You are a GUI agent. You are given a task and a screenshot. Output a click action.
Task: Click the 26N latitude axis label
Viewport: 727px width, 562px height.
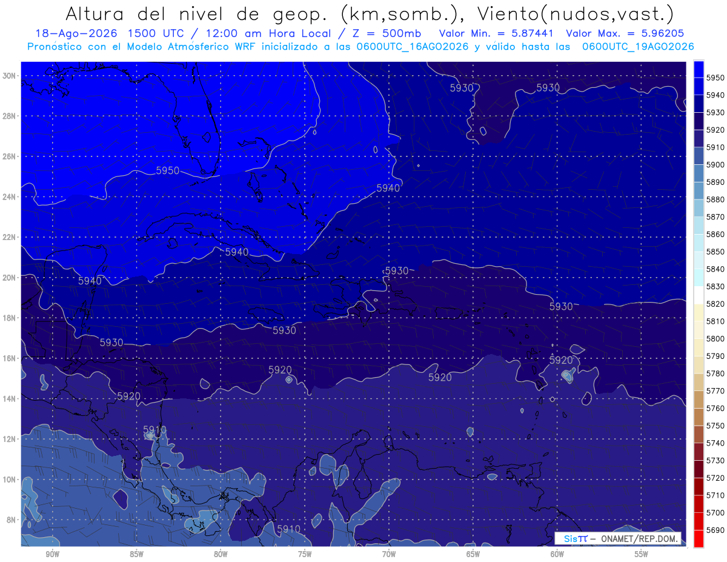coord(8,156)
